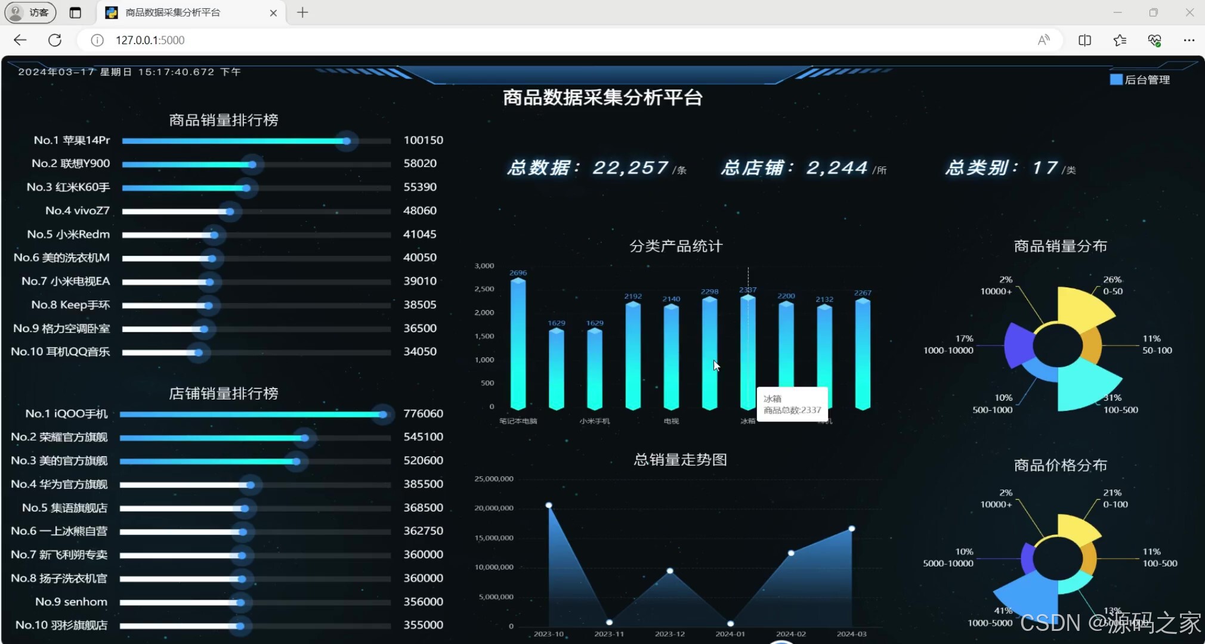This screenshot has width=1205, height=644.
Task: Open a new tab with plus button
Action: [x=302, y=13]
